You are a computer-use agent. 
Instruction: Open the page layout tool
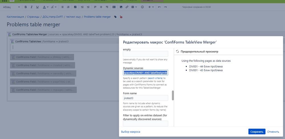tap(114, 7)
